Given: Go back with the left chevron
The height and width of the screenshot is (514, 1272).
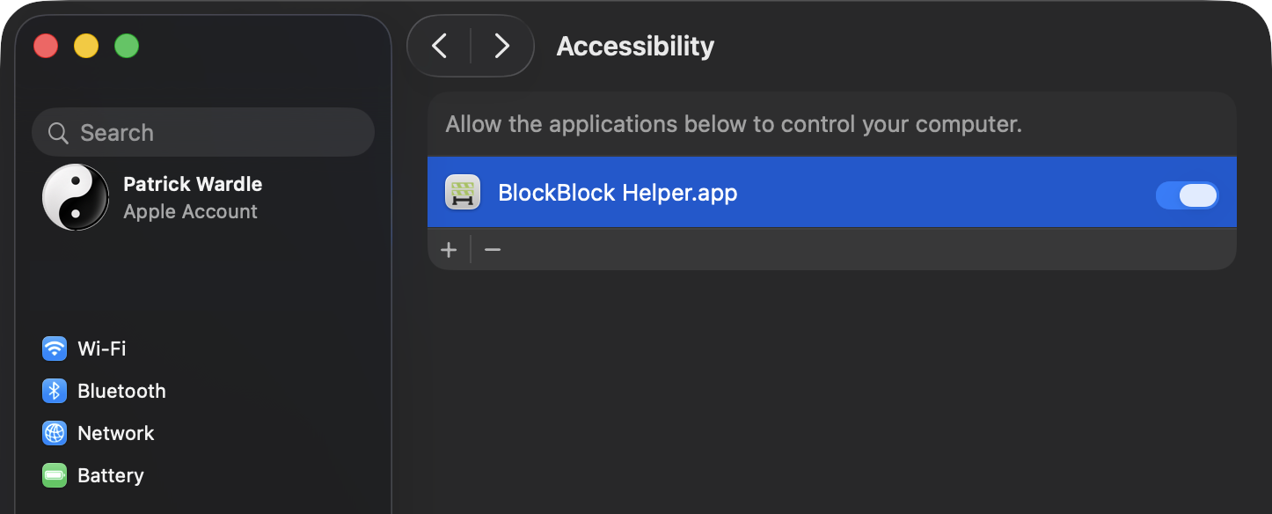Looking at the screenshot, I should pos(440,46).
